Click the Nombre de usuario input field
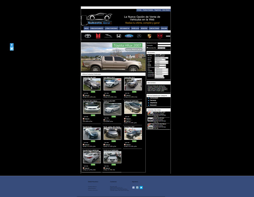The width and height of the screenshot is (254, 197). pos(164,43)
